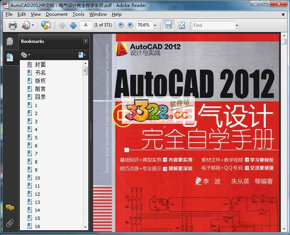Open the Comments panel speech bubble icon
The height and width of the screenshot is (235, 290).
point(10,207)
